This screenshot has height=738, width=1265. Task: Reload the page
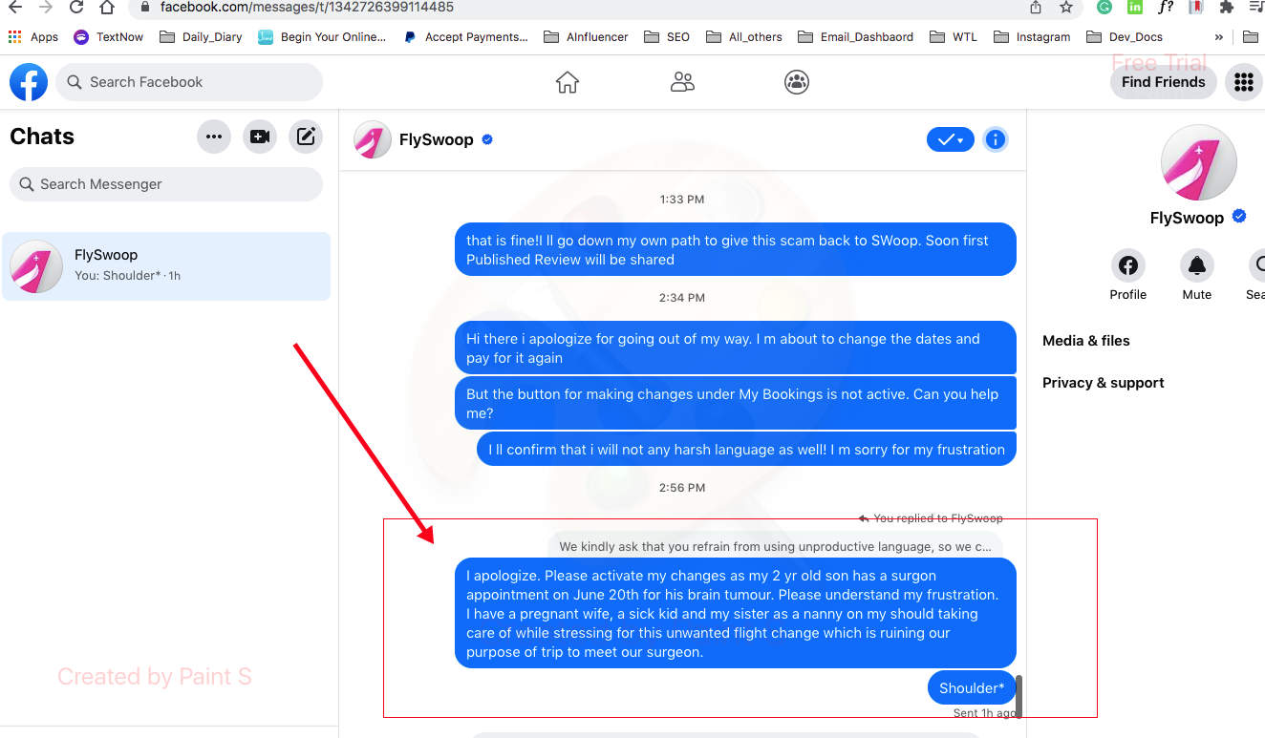click(x=76, y=8)
